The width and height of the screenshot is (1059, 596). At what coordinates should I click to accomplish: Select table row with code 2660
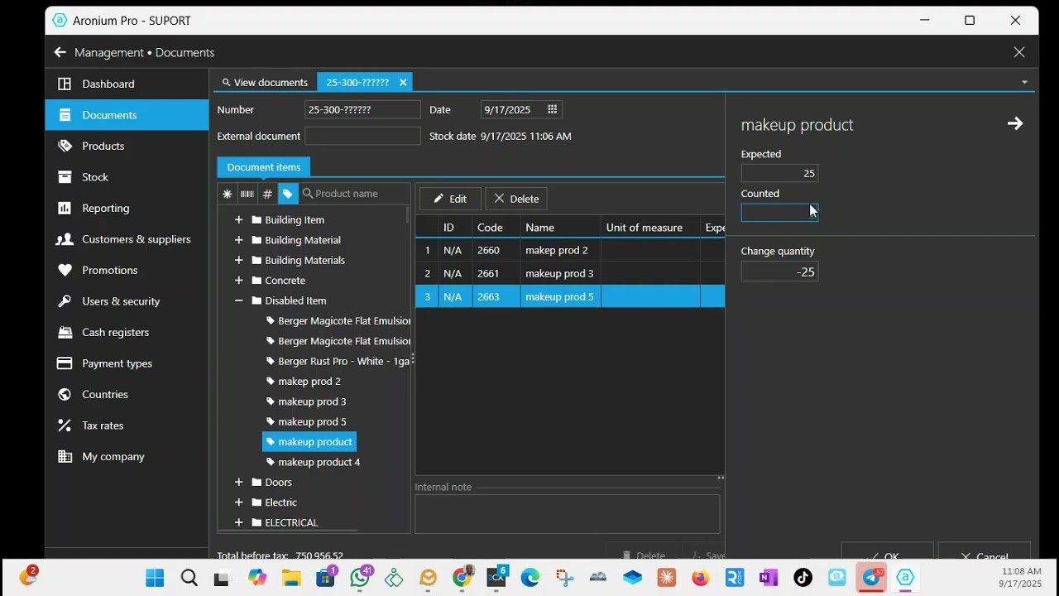(570, 250)
